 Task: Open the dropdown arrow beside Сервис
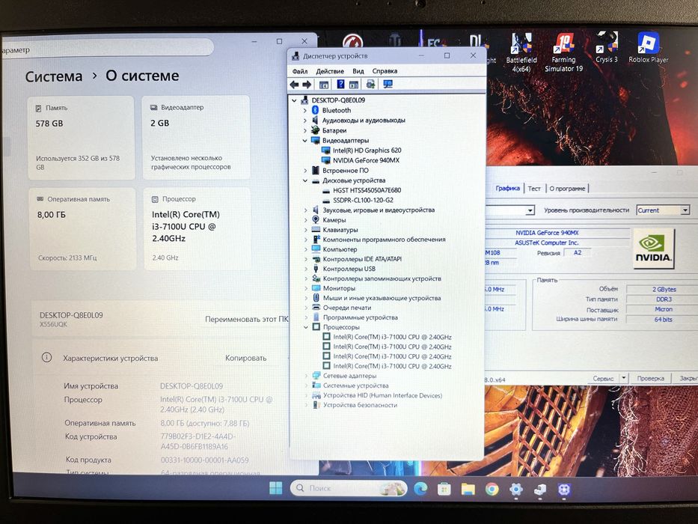(624, 378)
